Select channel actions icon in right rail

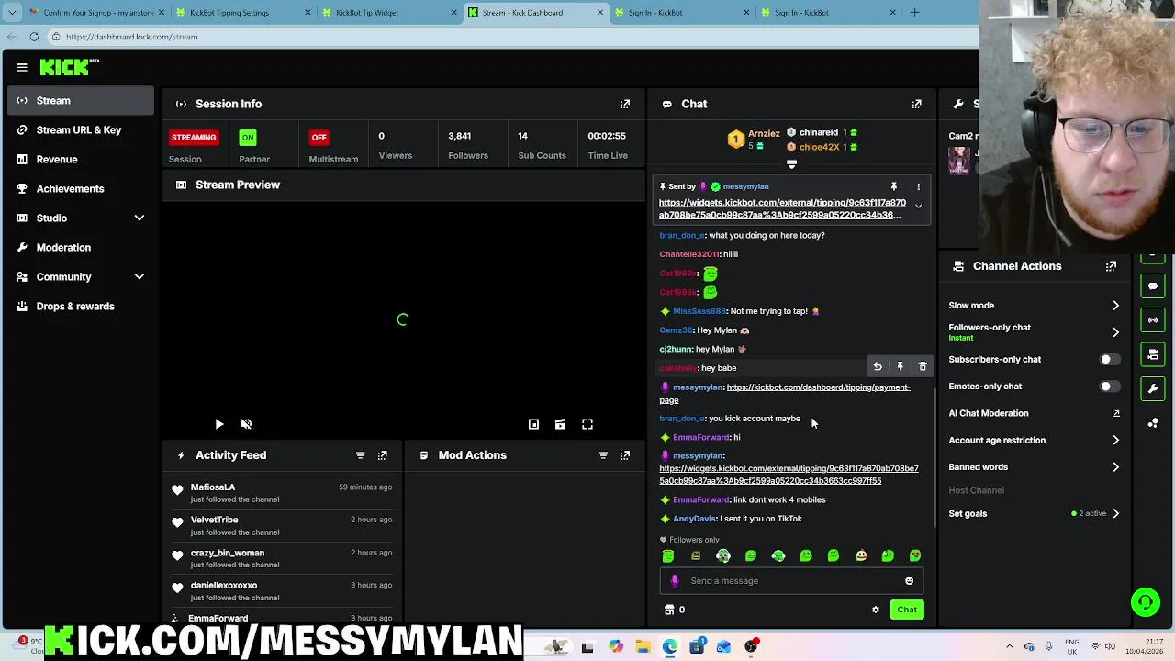tap(1153, 354)
